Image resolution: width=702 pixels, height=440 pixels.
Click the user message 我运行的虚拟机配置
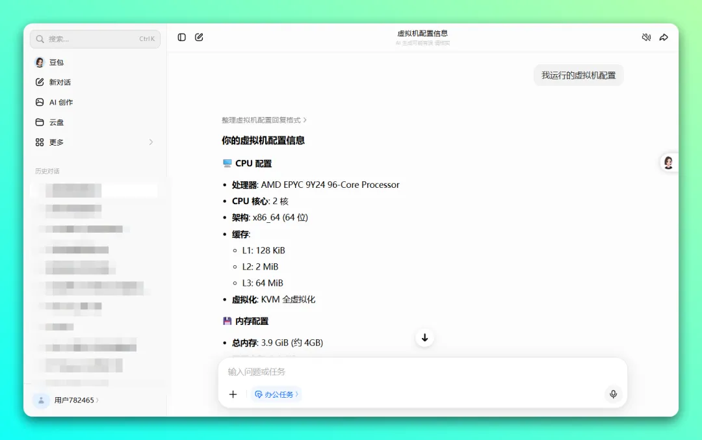coord(578,75)
